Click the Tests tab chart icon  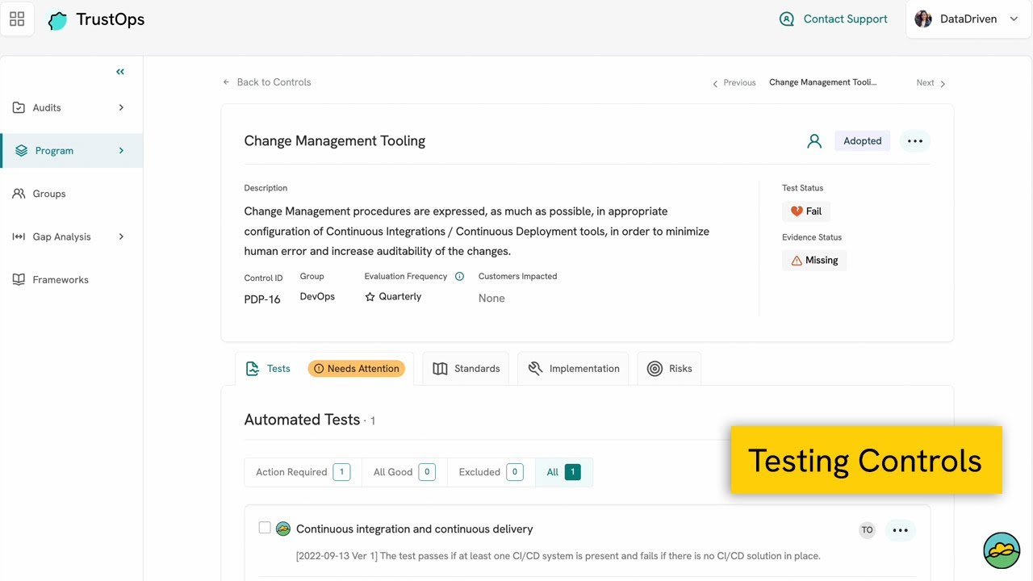(x=252, y=369)
